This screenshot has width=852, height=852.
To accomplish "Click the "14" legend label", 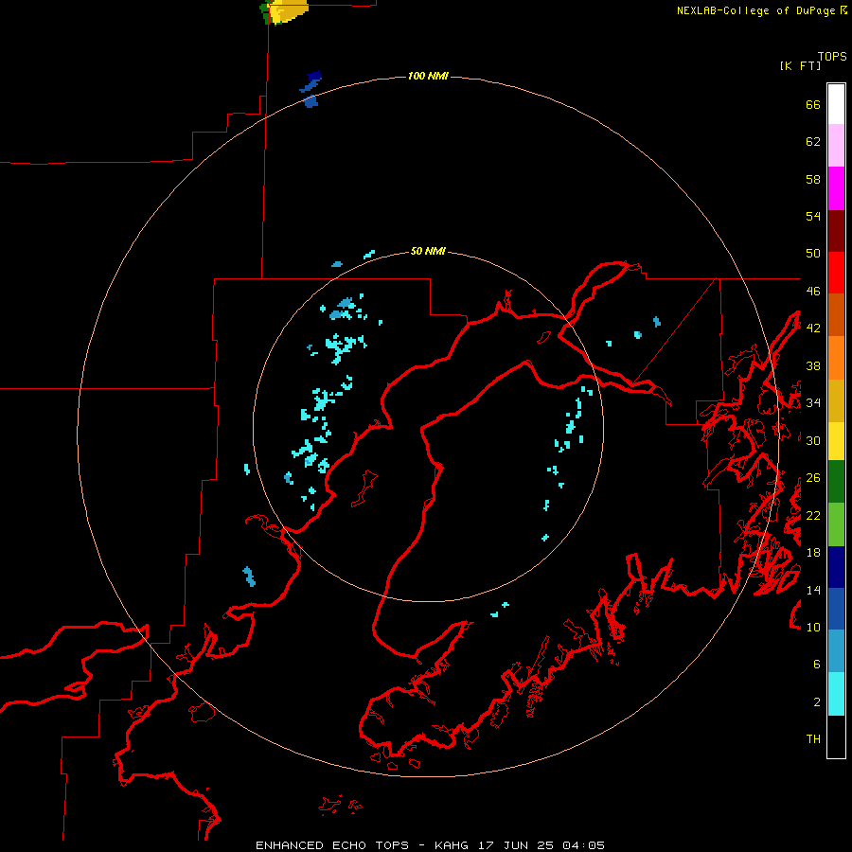I will [813, 590].
